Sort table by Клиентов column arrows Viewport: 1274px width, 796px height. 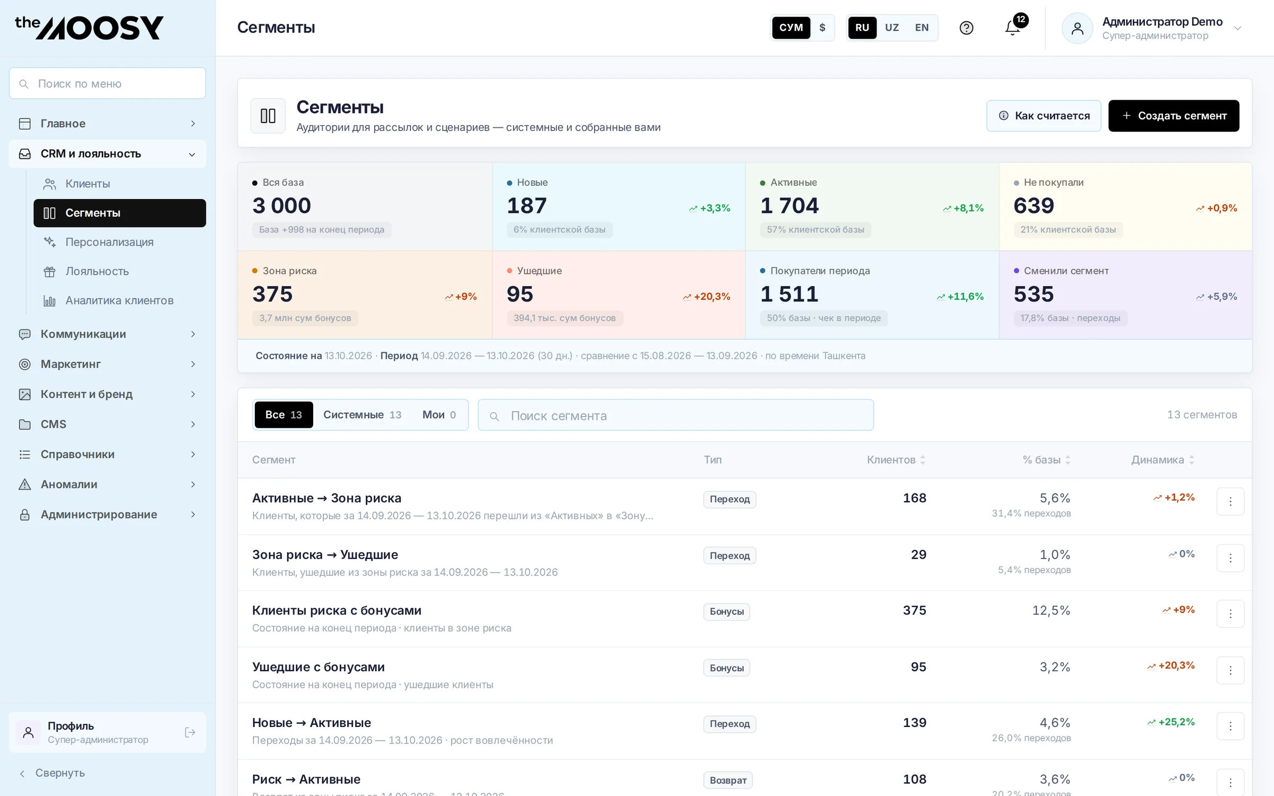click(923, 460)
